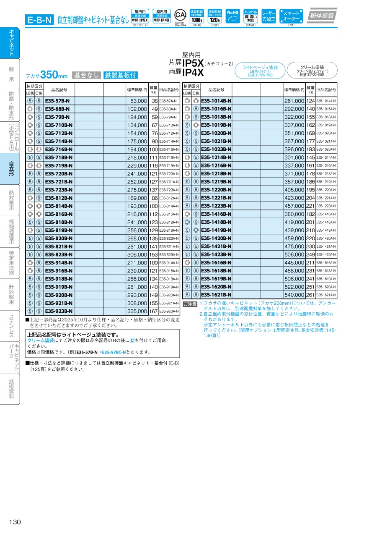Click the クリーム塗装 link in the note box

41,340
